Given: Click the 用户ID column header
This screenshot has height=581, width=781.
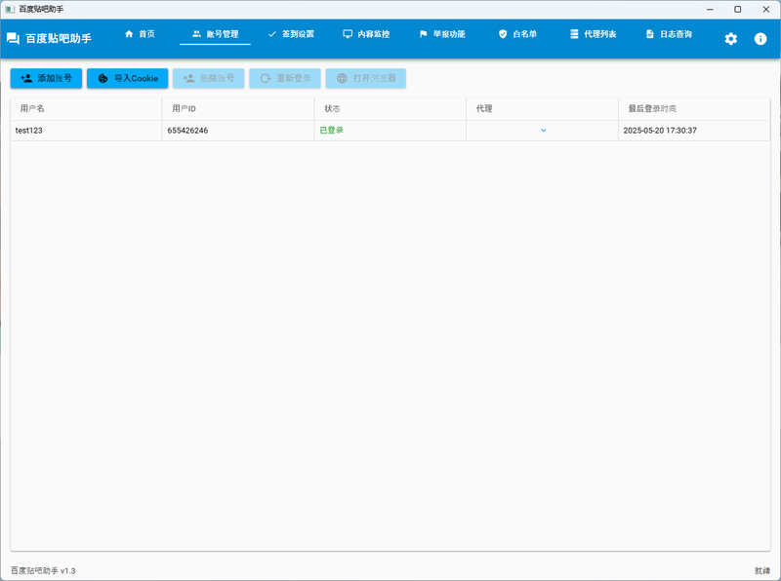Looking at the screenshot, I should [238, 108].
